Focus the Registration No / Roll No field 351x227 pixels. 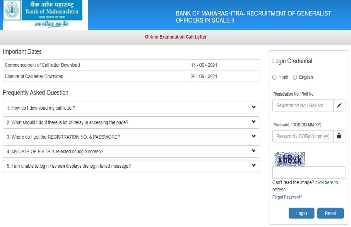click(303, 105)
